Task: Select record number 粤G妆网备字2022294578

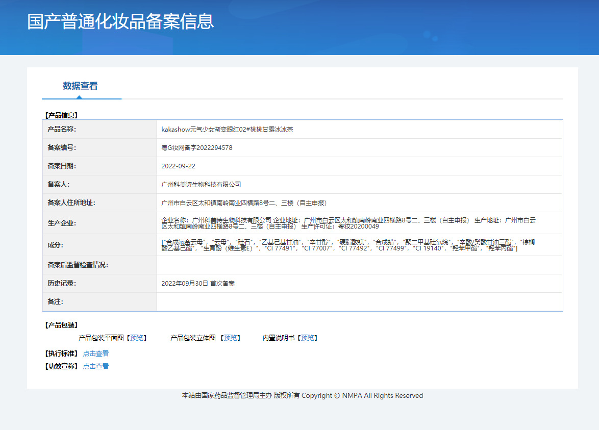Action: click(x=197, y=148)
